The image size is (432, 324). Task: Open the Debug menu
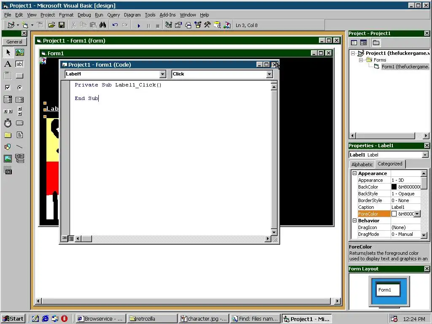[x=84, y=15]
